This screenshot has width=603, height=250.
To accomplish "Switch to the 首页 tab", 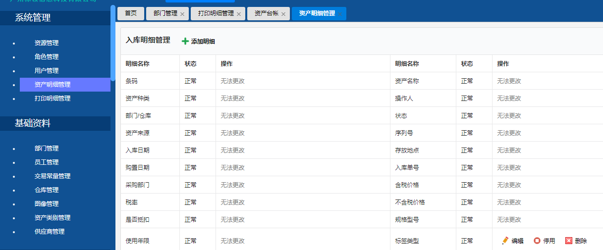I will pyautogui.click(x=131, y=14).
